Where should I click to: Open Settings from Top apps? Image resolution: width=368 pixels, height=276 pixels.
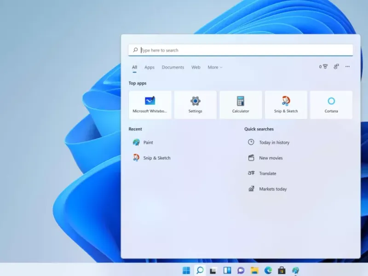pos(195,104)
